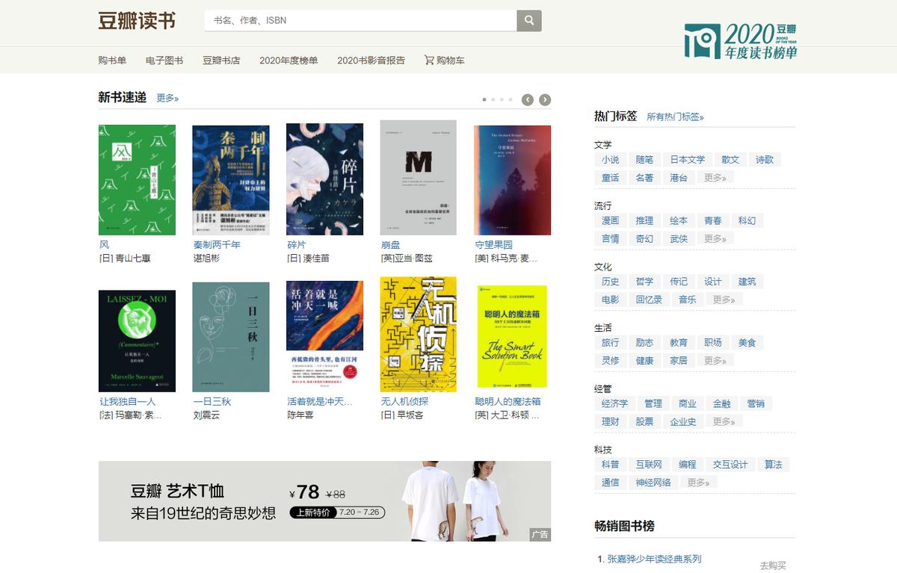Select the 小说 tag
This screenshot has height=573, width=897.
611,160
